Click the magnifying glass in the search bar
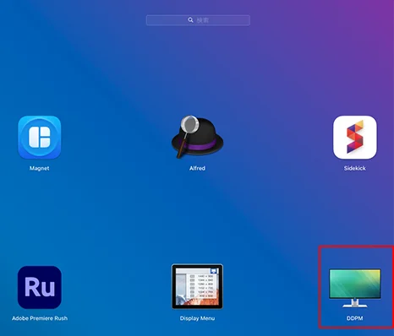394x336 pixels. pos(190,20)
